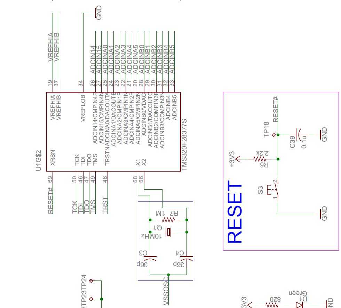Select the C39 0.1u capacitor symbol
The width and height of the screenshot is (341, 308).
pos(298,134)
